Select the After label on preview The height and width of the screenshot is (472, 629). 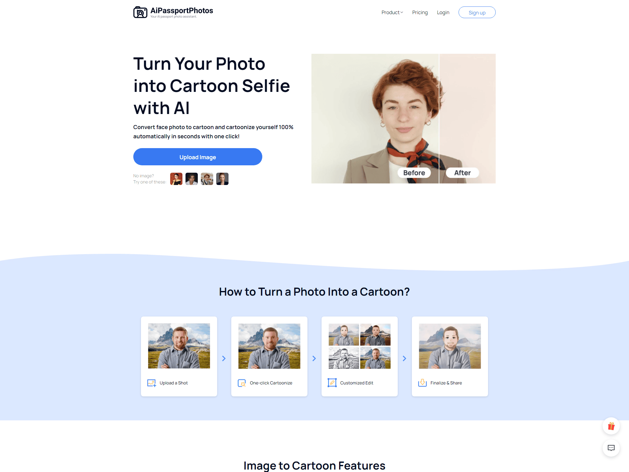(462, 173)
